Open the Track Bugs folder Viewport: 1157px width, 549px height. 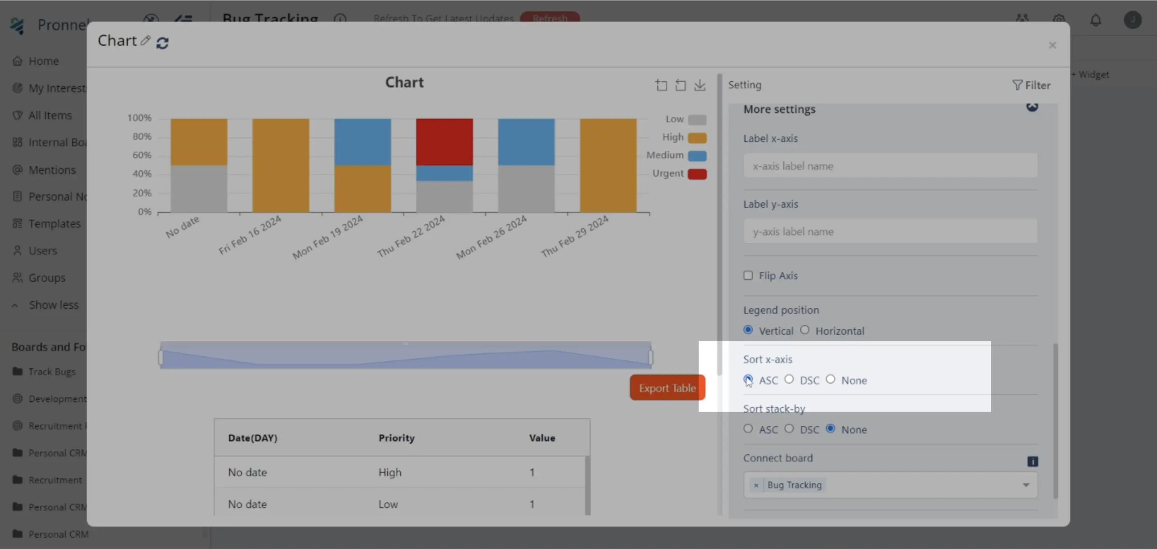[x=44, y=371]
